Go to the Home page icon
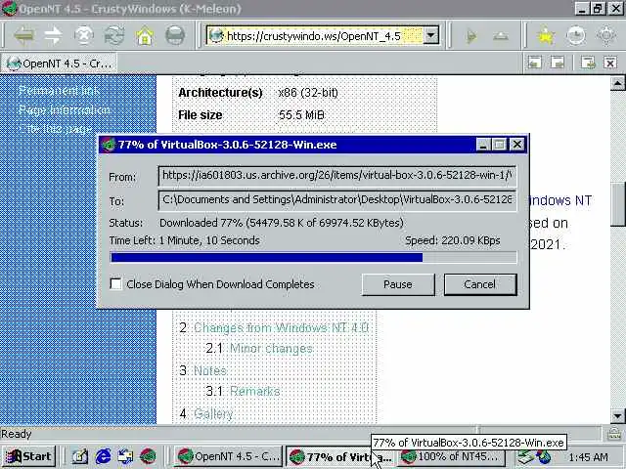Viewport: 626px width, 469px height. [145, 36]
